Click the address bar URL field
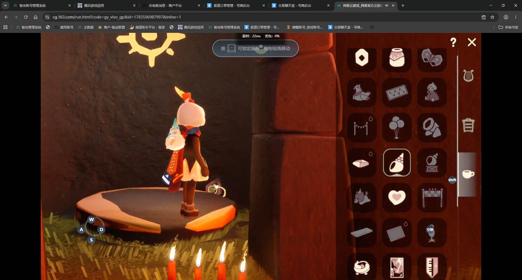This screenshot has height=280, width=522. [x=261, y=17]
